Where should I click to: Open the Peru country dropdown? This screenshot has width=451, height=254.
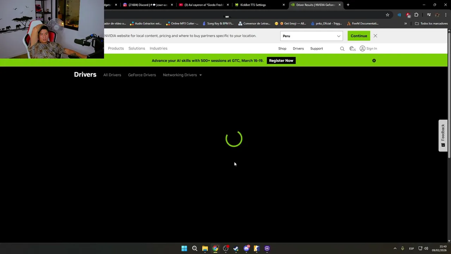tap(311, 36)
